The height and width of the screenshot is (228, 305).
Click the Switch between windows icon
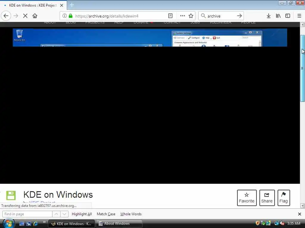pos(29,224)
